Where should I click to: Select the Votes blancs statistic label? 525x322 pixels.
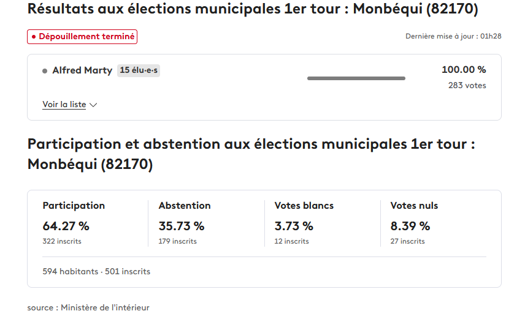tap(304, 206)
